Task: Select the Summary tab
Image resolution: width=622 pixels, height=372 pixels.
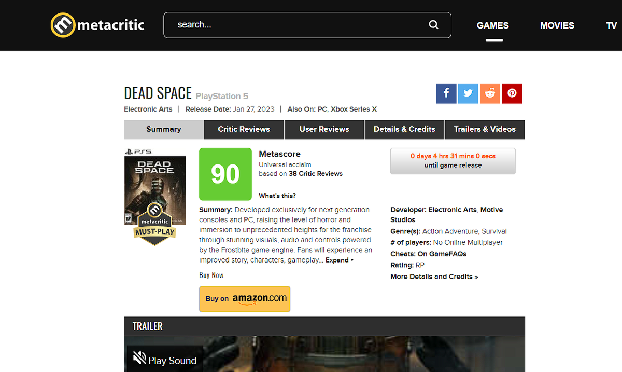Action: click(x=164, y=129)
